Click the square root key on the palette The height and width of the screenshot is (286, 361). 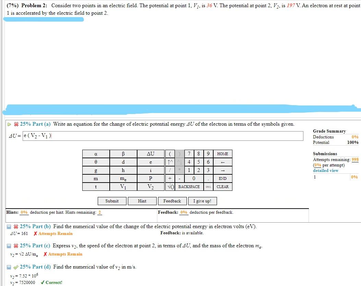(x=170, y=186)
